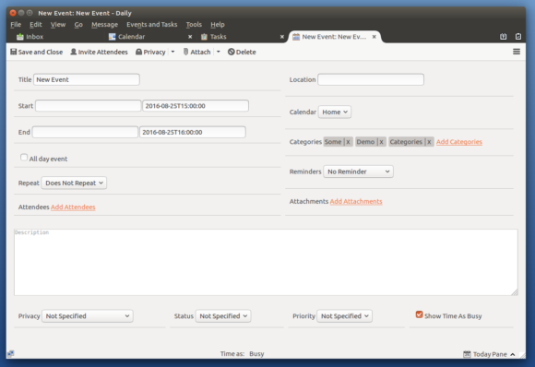Open the Events and Tasks menu
535x367 pixels.
coord(152,25)
